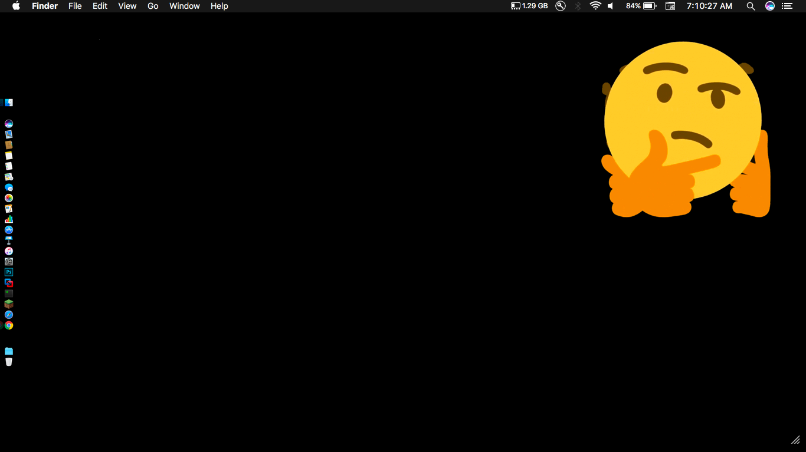Viewport: 806px width, 452px height.
Task: Open System Preferences dock icon
Action: click(x=9, y=262)
